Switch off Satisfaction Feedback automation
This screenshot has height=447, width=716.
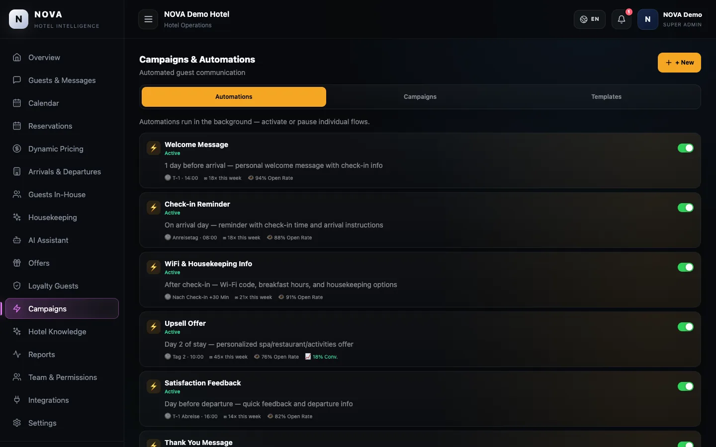(x=686, y=386)
